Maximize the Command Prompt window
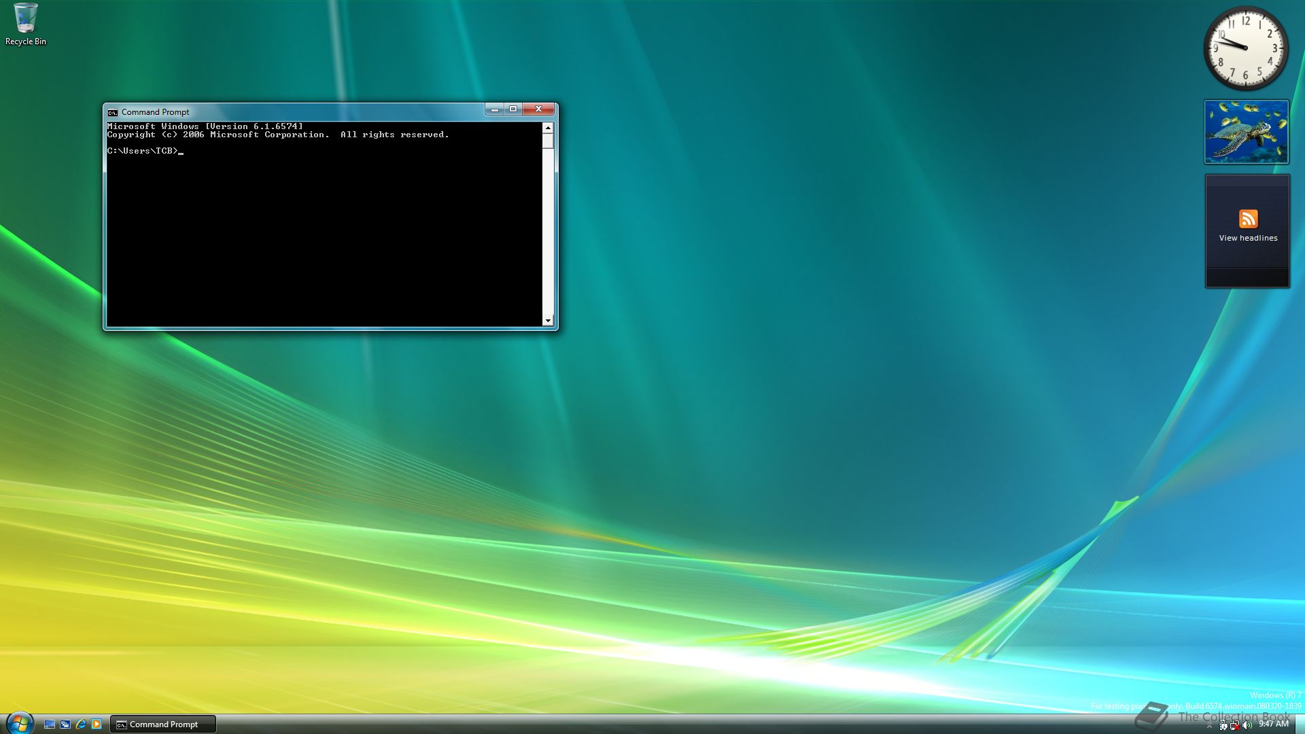The image size is (1305, 734). 513,109
